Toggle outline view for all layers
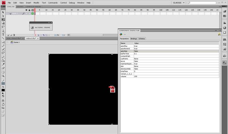Viewport: 228px width, 134px height. point(33,10)
